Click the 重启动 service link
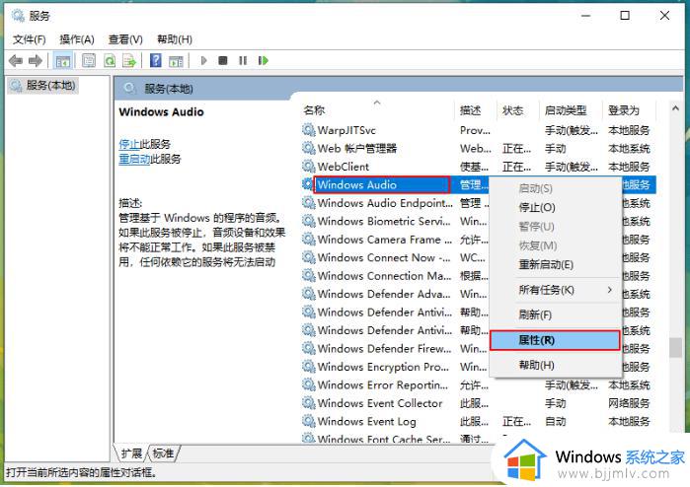The image size is (690, 487). (x=134, y=159)
